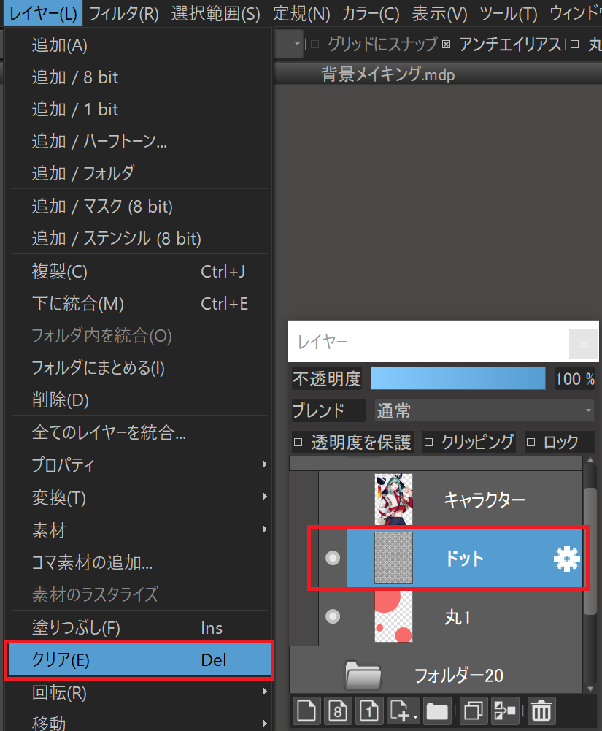Adjust the 不透明度 opacity slider

[458, 378]
